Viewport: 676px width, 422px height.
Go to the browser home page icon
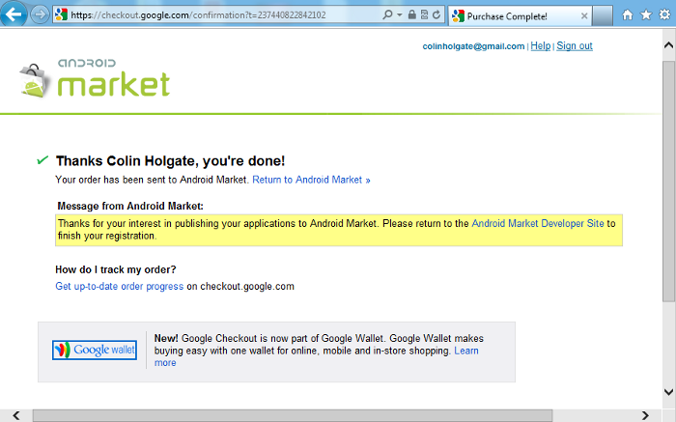point(628,15)
